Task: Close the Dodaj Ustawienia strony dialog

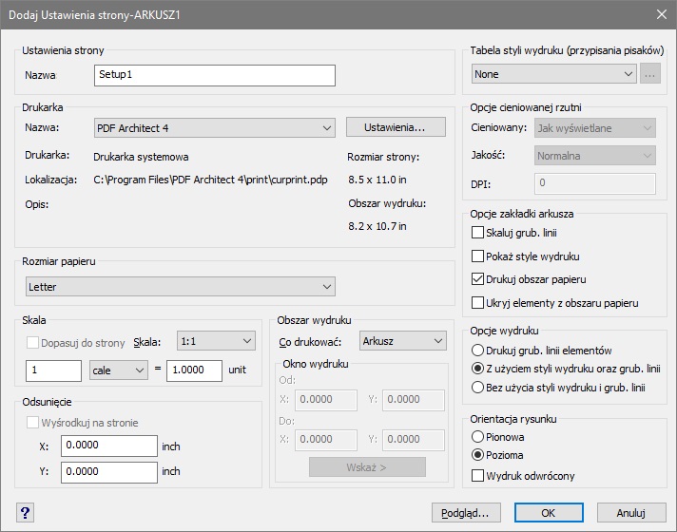Action: [661, 14]
